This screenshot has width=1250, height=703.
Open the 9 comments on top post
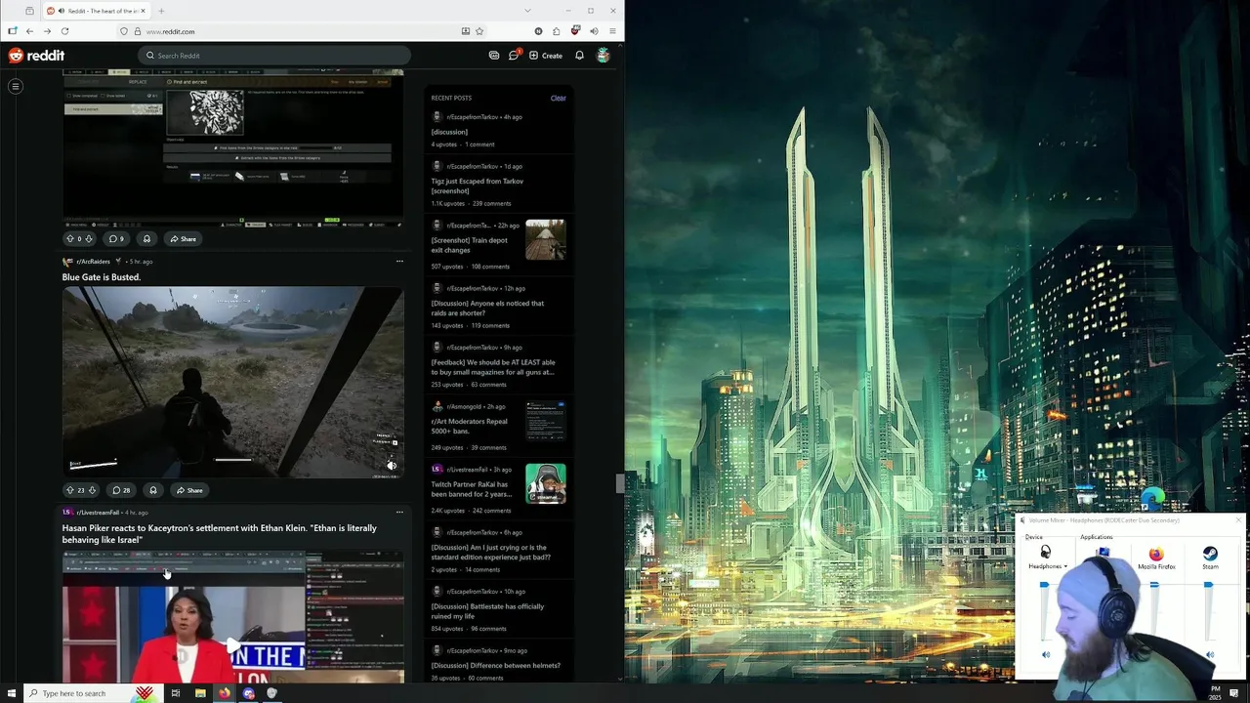point(116,238)
